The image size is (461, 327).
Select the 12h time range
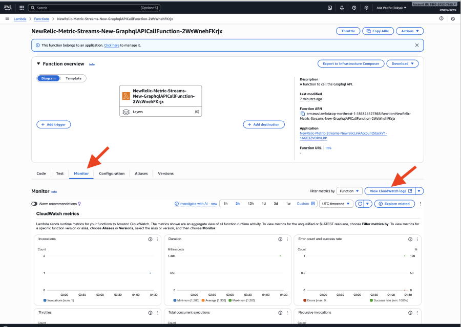click(250, 203)
